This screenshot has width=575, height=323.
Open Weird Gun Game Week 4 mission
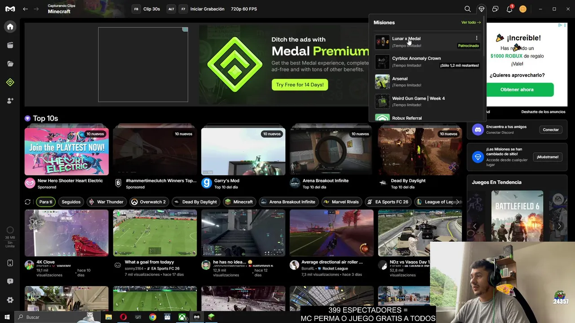point(427,101)
